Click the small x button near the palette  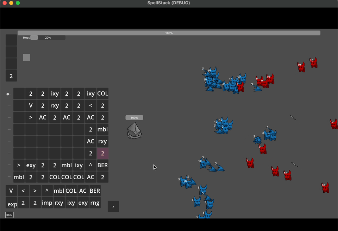point(113,206)
